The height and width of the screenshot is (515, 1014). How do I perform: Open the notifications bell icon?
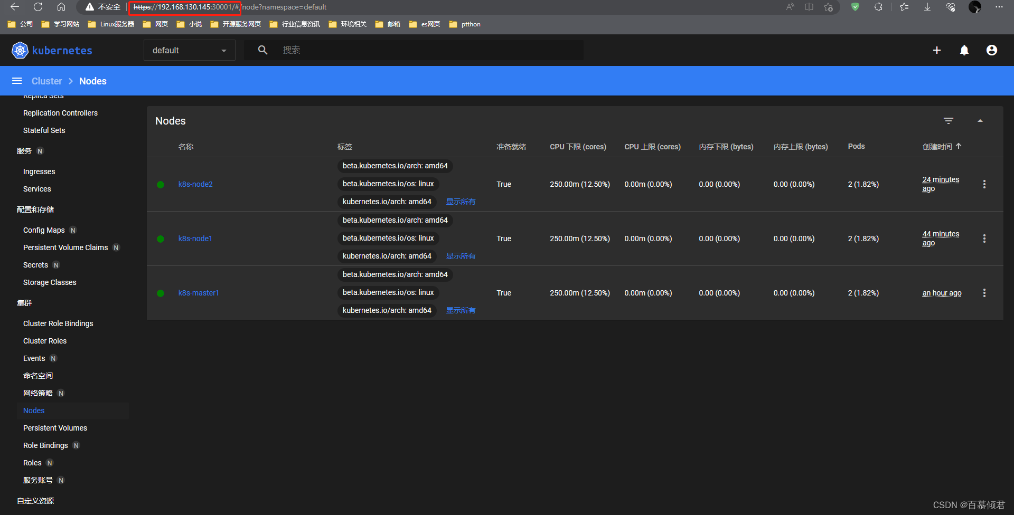coord(964,50)
